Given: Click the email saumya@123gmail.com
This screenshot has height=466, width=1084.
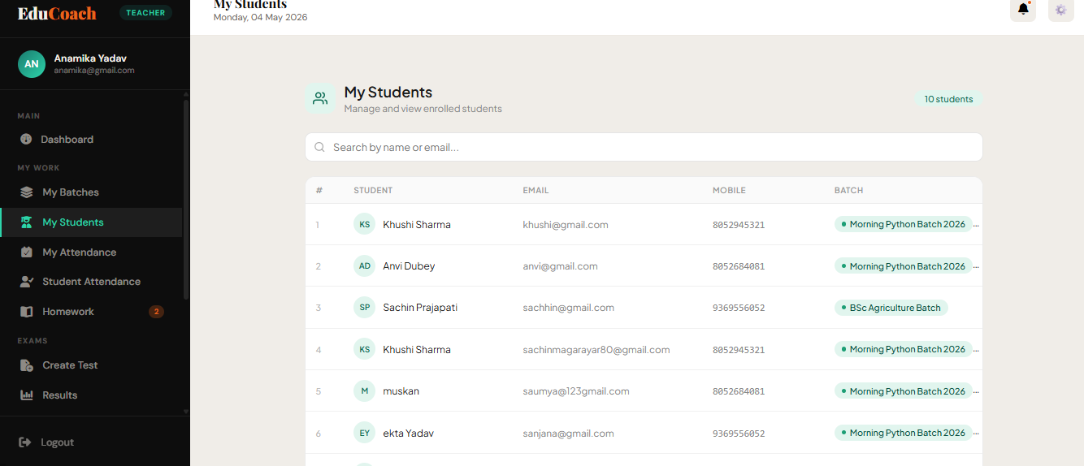Looking at the screenshot, I should point(576,391).
